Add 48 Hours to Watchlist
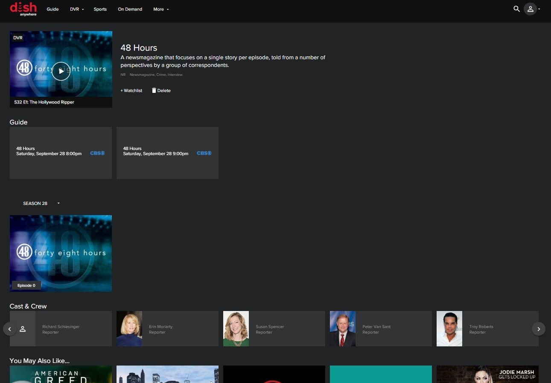 click(x=131, y=91)
